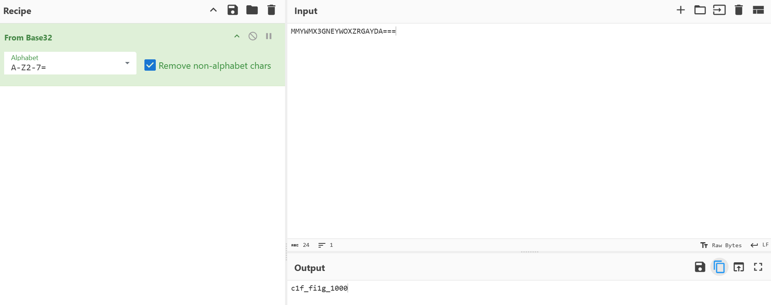Save the current recipe

coord(232,10)
